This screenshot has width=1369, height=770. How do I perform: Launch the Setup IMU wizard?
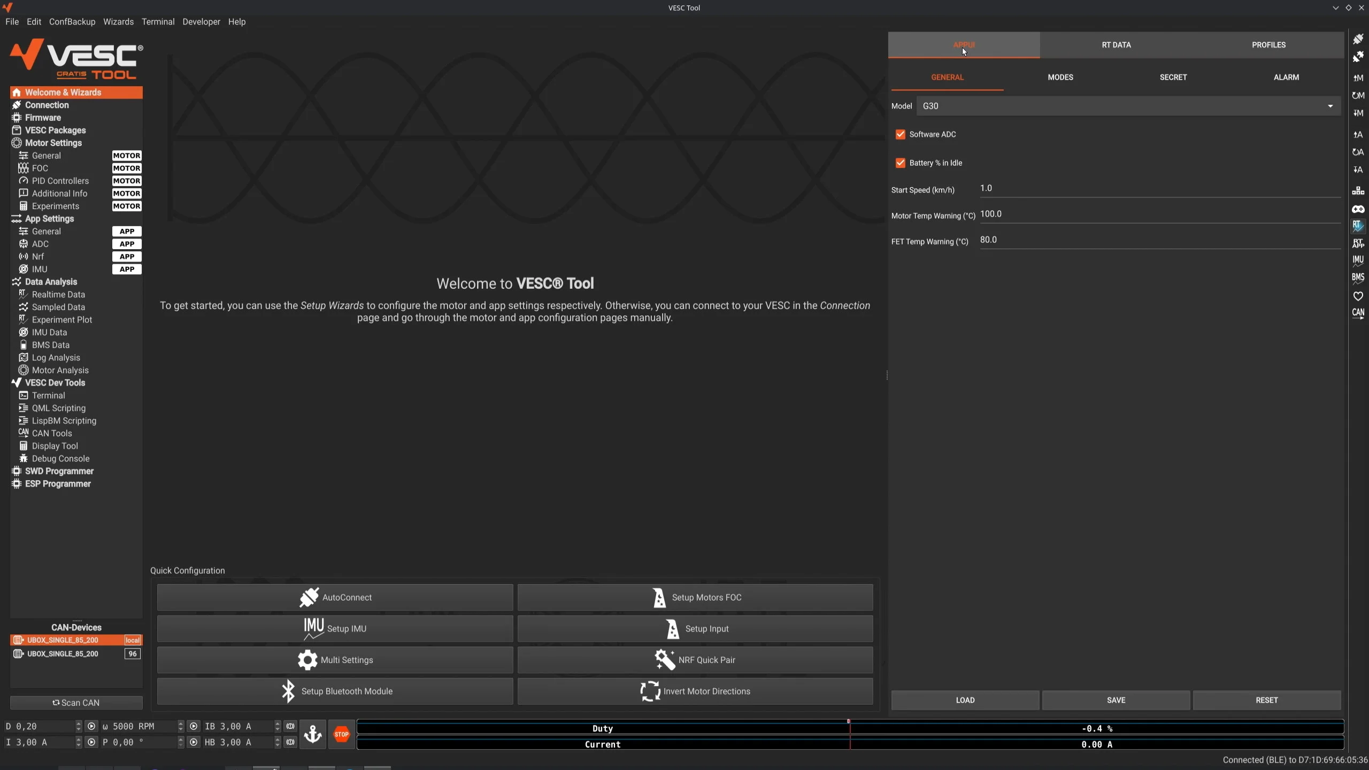335,629
